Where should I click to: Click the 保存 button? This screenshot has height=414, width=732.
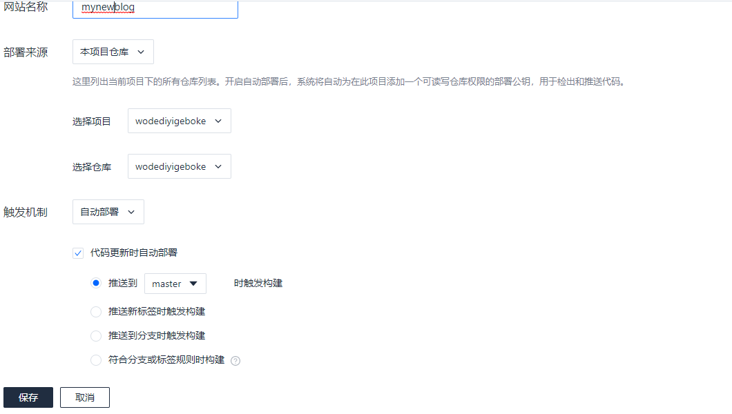pos(28,397)
